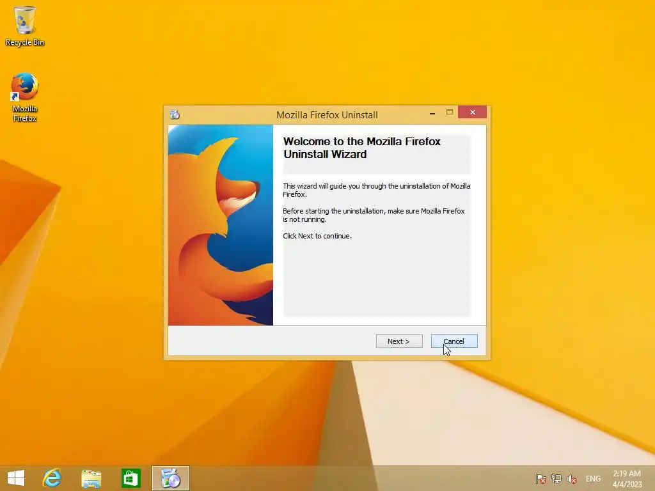Close the Mozilla Firefox Uninstall window
655x491 pixels.
point(473,113)
